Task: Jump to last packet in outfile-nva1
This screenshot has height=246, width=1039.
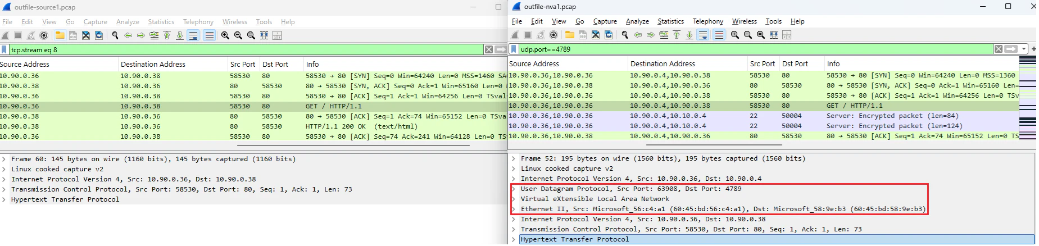Action: [689, 35]
